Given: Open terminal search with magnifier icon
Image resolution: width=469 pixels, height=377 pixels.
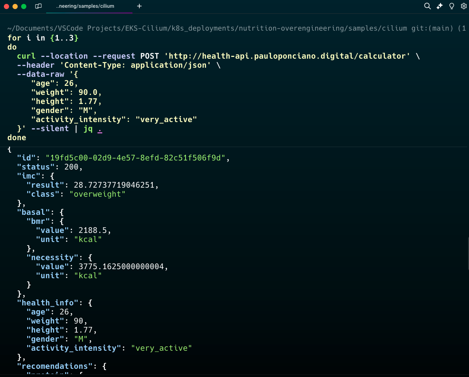Looking at the screenshot, I should 428,6.
